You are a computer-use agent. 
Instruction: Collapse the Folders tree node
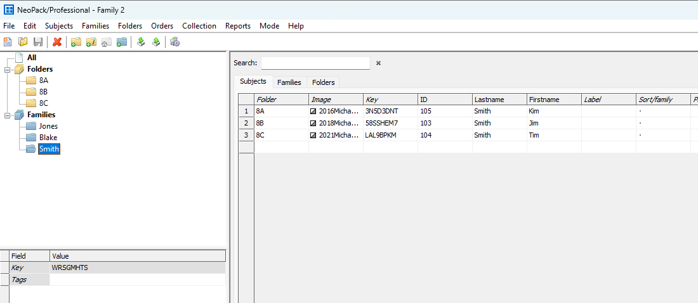(7, 69)
